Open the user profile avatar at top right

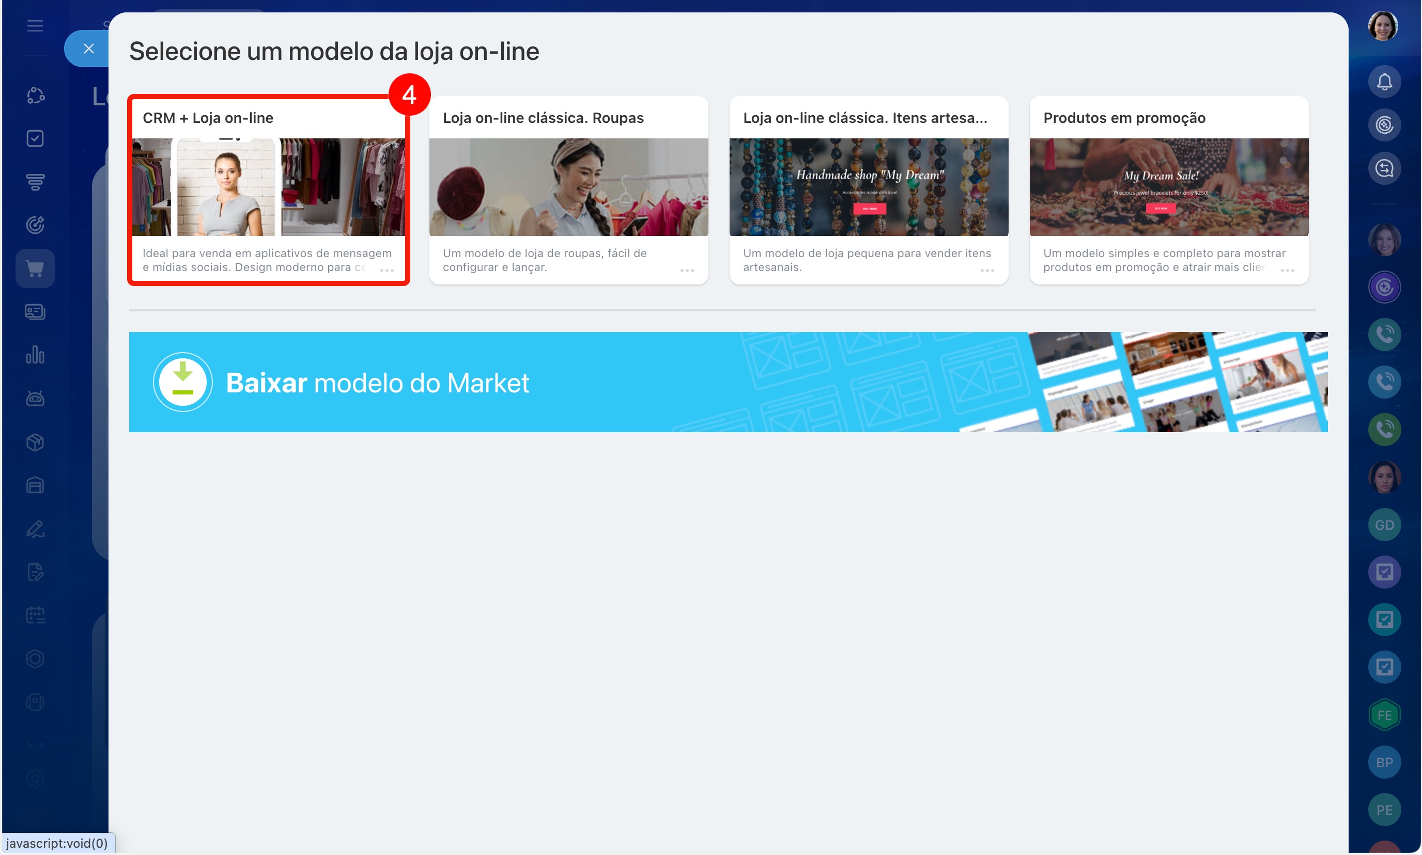[x=1383, y=26]
